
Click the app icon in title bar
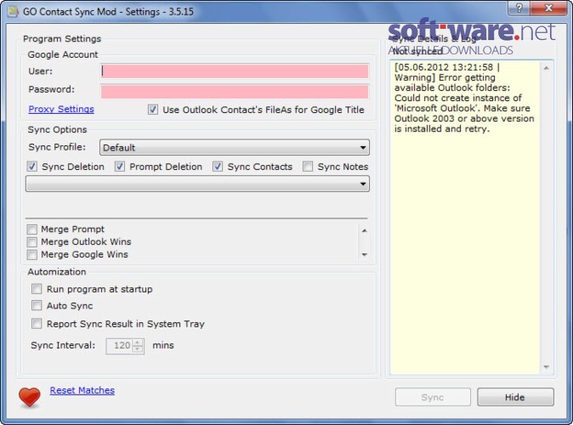[x=13, y=11]
